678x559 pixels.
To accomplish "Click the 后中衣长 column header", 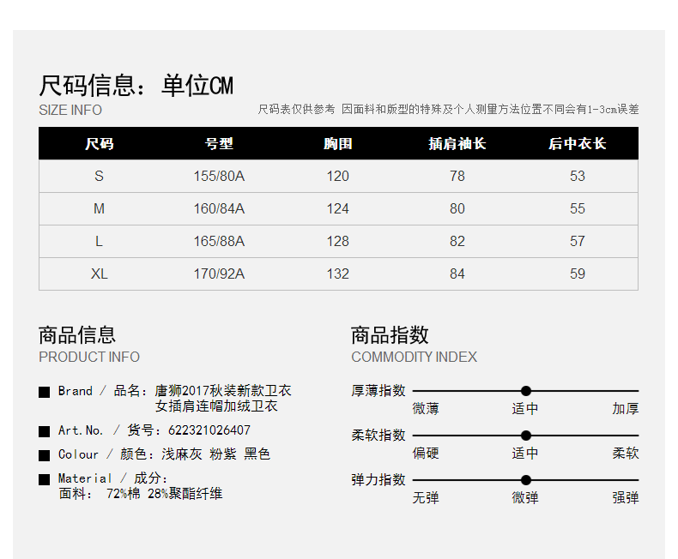I will (578, 143).
